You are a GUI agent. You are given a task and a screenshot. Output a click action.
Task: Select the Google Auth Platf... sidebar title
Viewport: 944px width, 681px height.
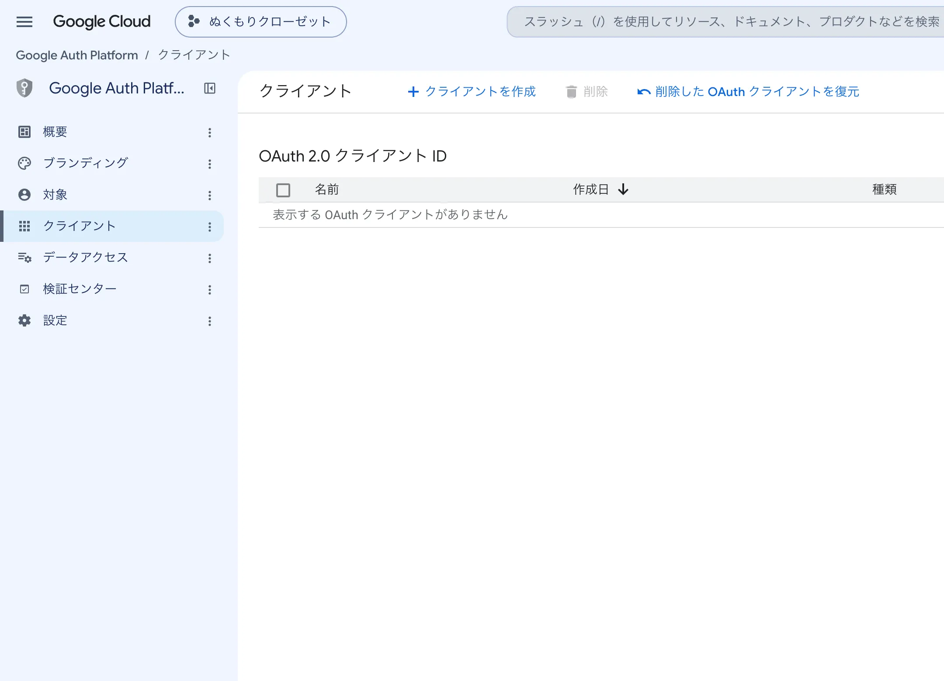pyautogui.click(x=117, y=88)
